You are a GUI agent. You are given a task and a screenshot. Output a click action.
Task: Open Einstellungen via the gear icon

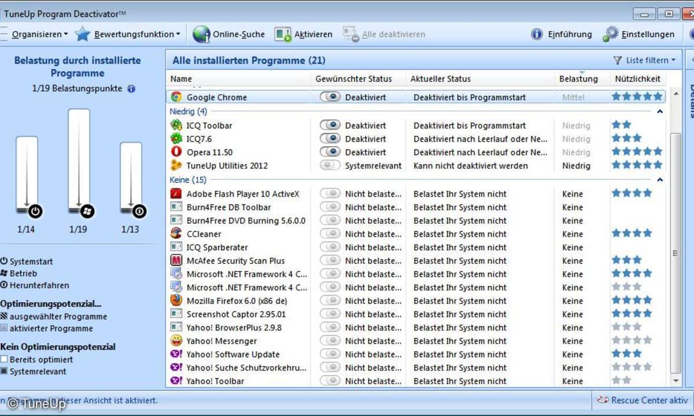click(x=610, y=34)
